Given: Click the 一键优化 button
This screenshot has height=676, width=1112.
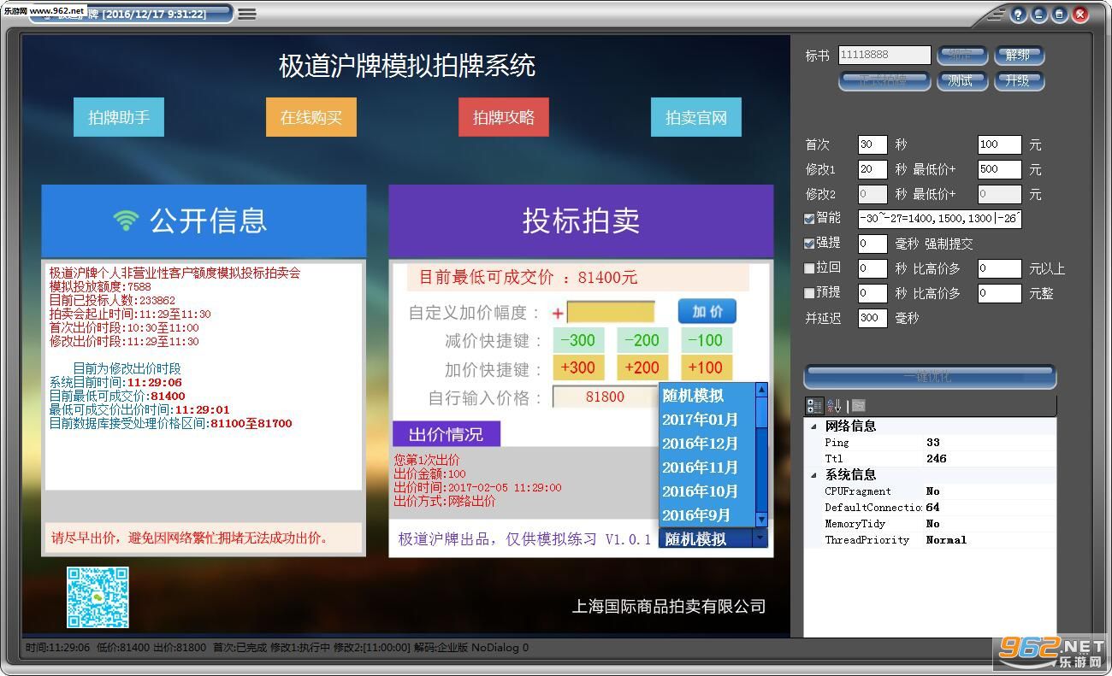Looking at the screenshot, I should tap(929, 376).
